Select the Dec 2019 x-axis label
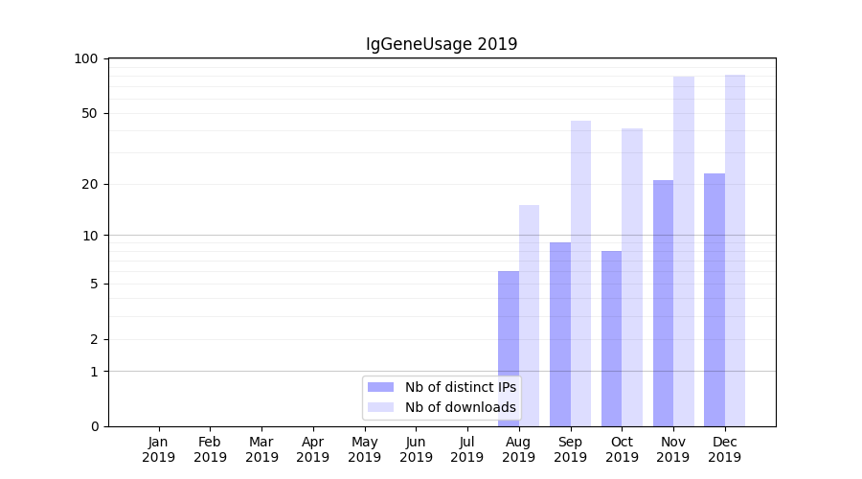The width and height of the screenshot is (862, 479). point(724,449)
